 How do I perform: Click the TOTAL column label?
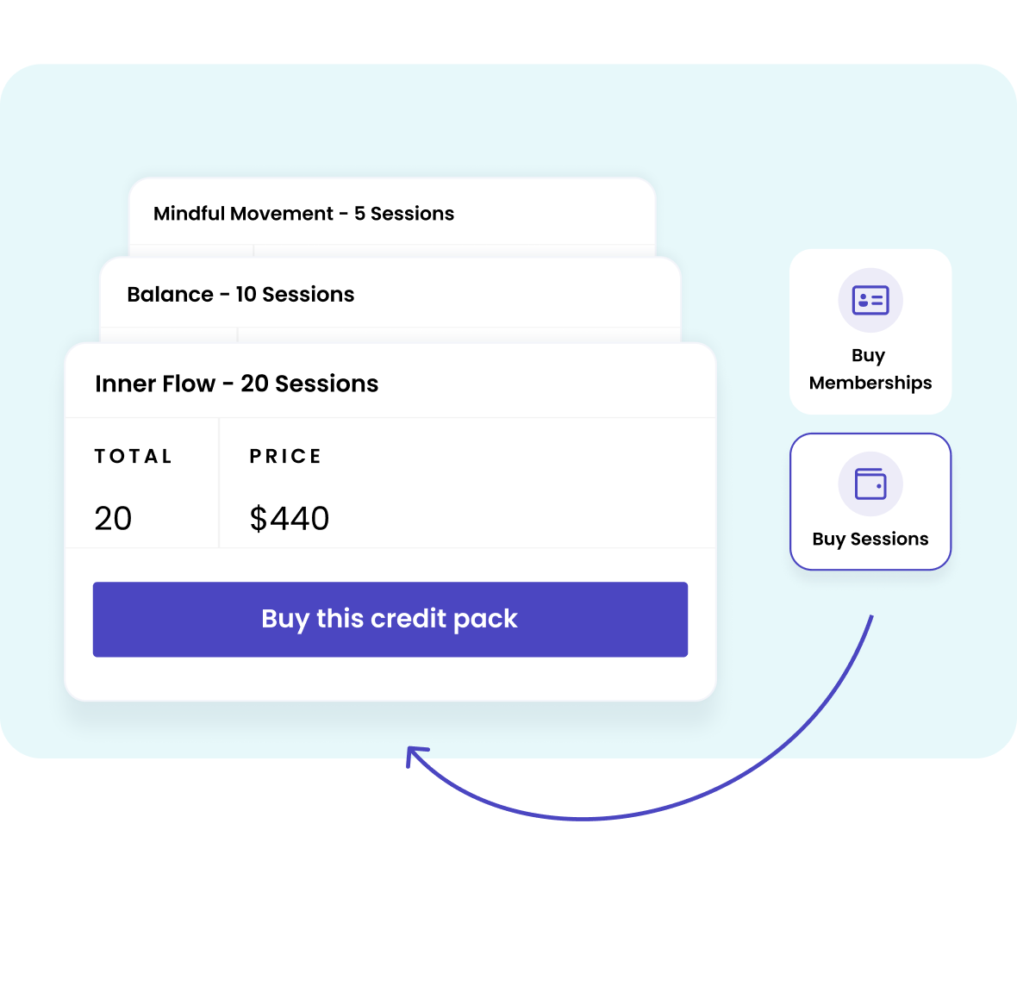[x=134, y=457]
